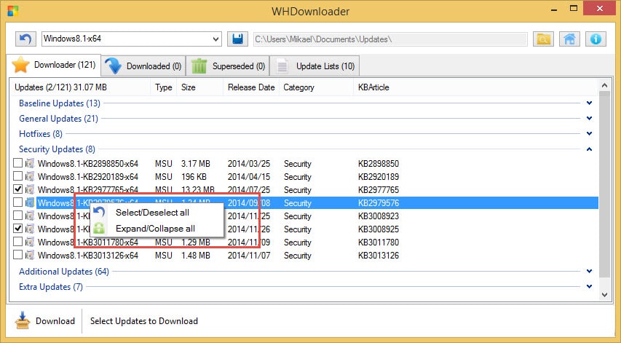This screenshot has height=343, width=621.
Task: Check the Windows8.1-KB3011780-x64 checkbox
Action: [x=17, y=242]
